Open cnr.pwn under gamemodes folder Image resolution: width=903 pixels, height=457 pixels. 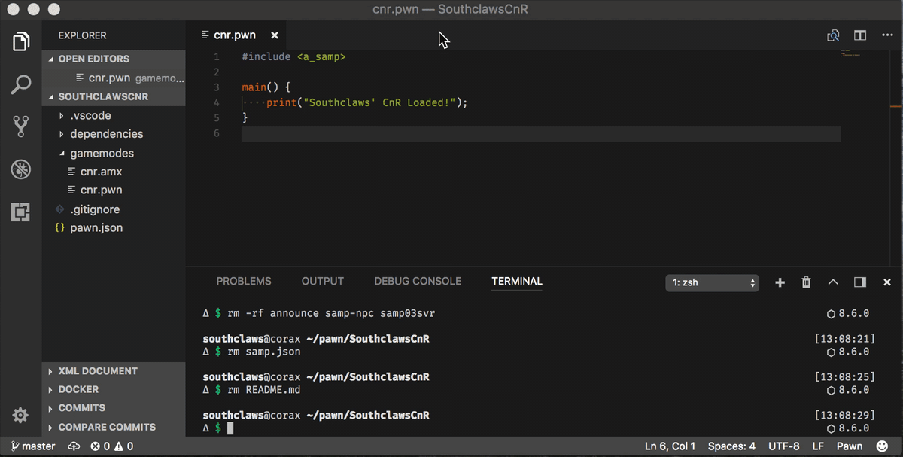click(x=114, y=190)
